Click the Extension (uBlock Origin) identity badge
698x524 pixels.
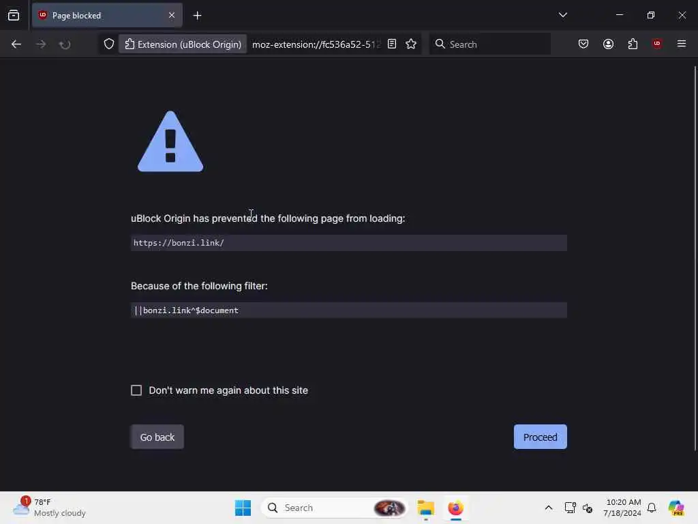[x=183, y=44]
